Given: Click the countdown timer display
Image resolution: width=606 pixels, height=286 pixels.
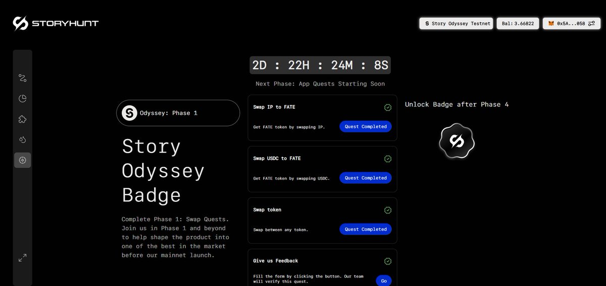Looking at the screenshot, I should (x=320, y=65).
